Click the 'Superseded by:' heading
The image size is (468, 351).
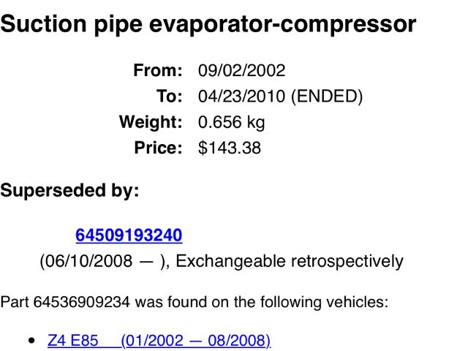coord(69,192)
